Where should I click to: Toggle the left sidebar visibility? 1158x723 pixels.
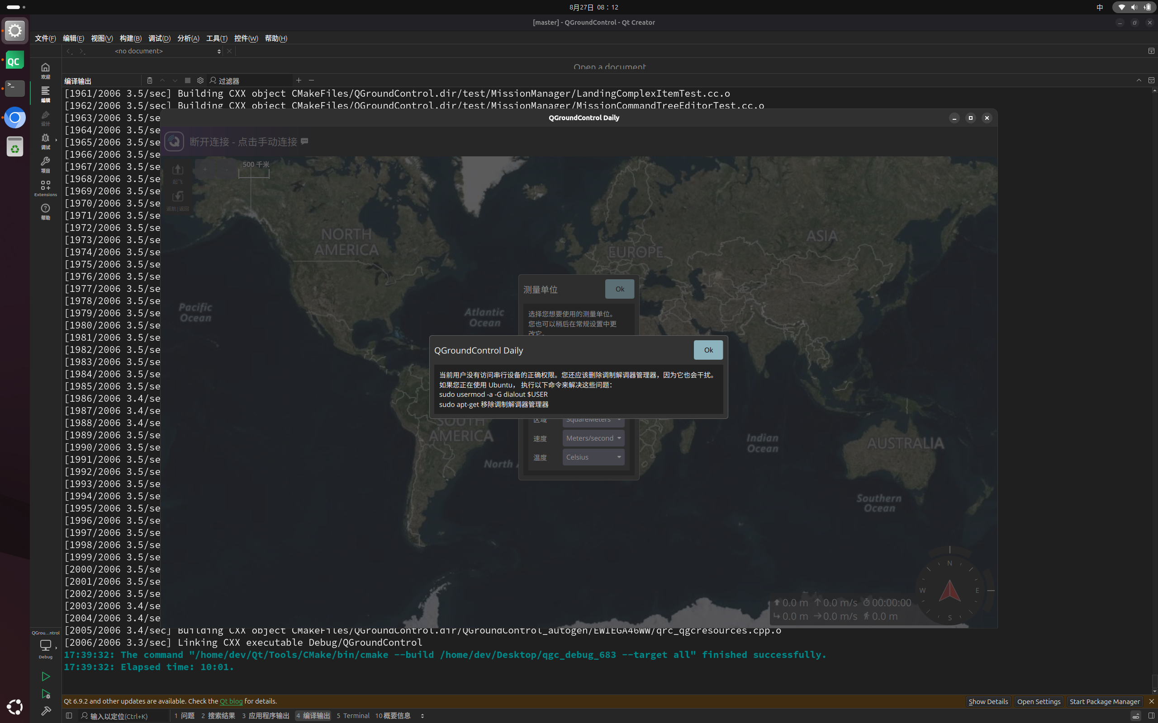(x=69, y=716)
